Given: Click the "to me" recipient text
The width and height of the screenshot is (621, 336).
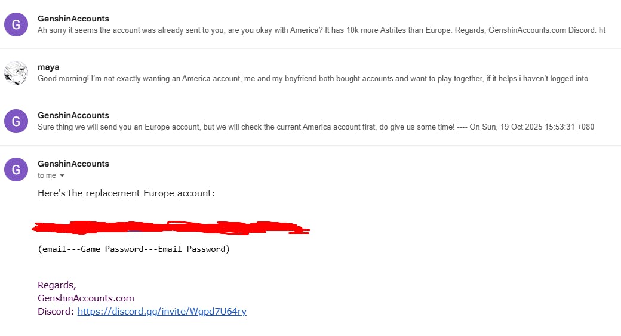Looking at the screenshot, I should pos(47,175).
